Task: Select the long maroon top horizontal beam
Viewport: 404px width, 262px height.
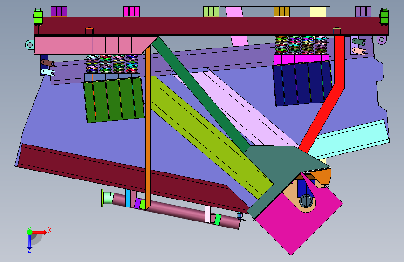Action: tap(211, 26)
